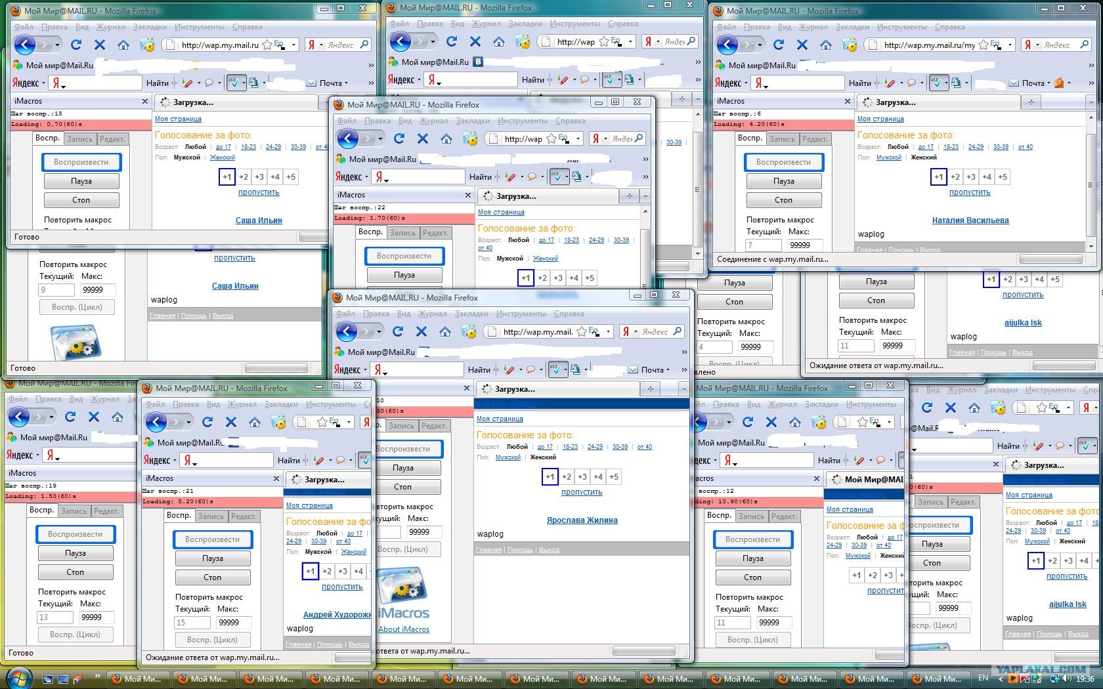Open the Файл menu in step 15 window
The image size is (1103, 689).
coord(24,27)
